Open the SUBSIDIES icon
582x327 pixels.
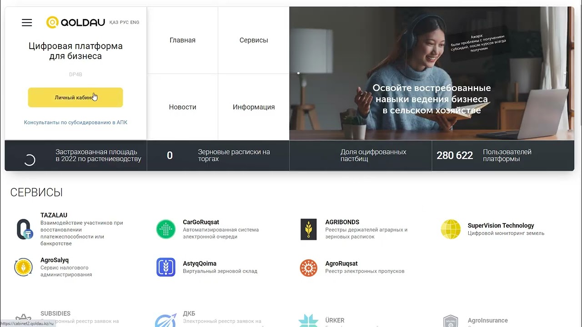tap(23, 320)
